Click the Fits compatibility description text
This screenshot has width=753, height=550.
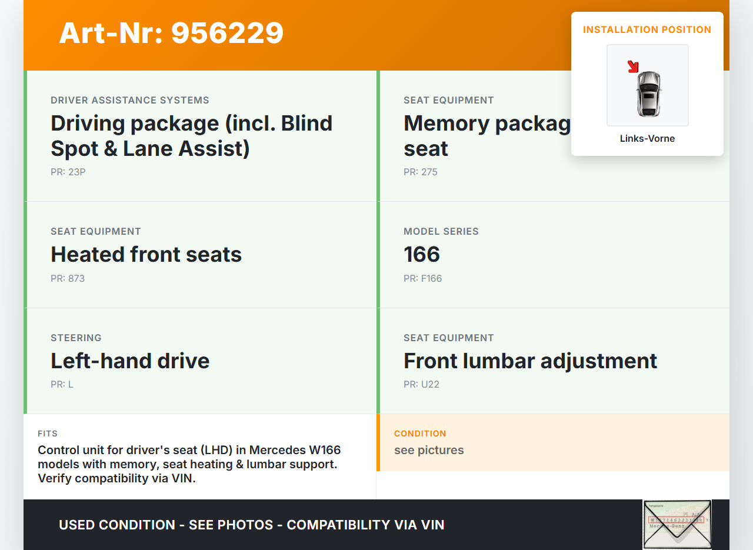189,464
